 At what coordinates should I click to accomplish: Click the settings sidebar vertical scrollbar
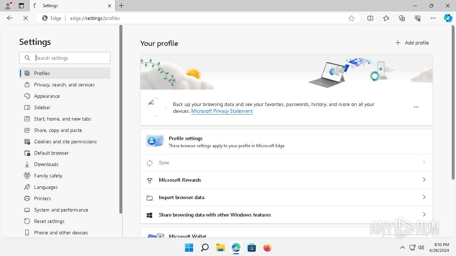[121, 119]
